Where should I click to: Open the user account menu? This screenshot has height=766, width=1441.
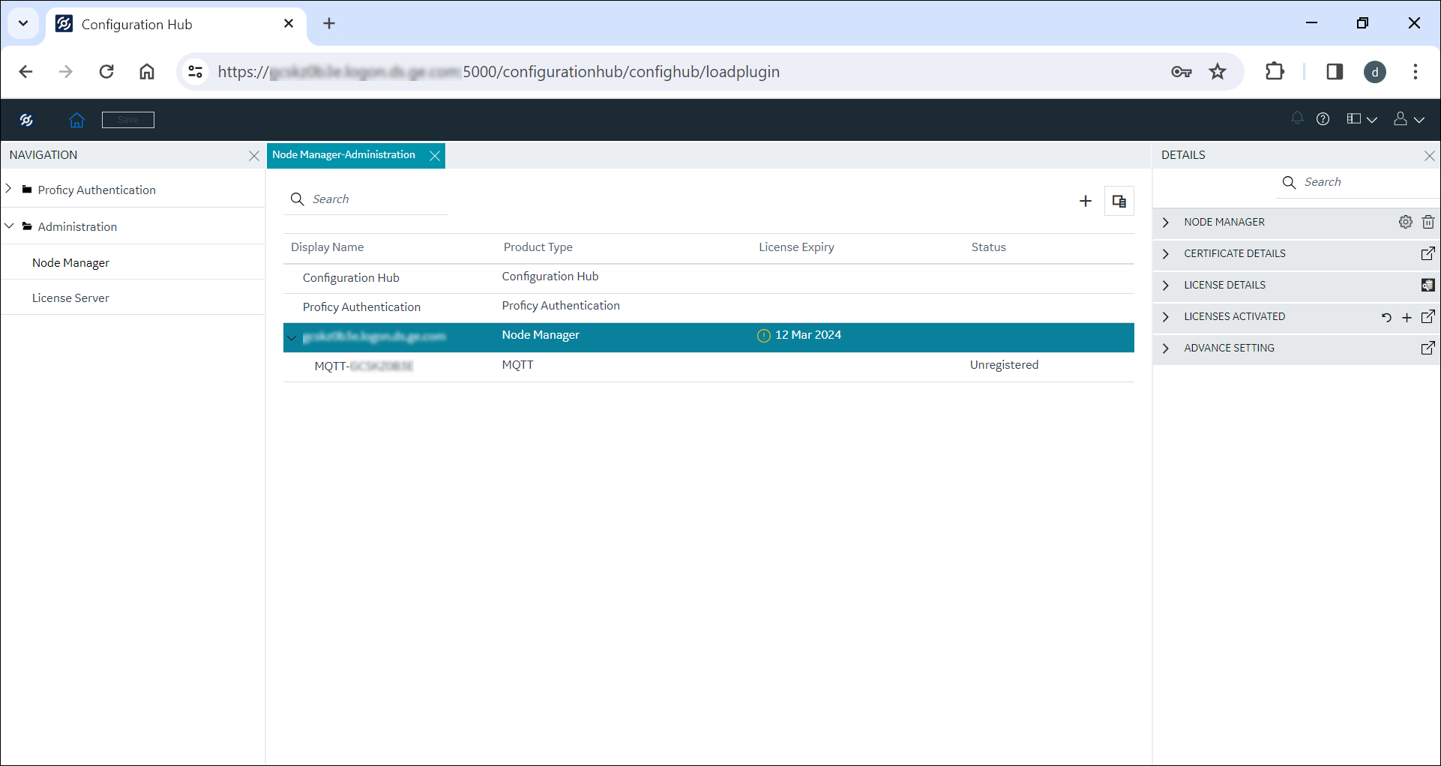click(1409, 119)
